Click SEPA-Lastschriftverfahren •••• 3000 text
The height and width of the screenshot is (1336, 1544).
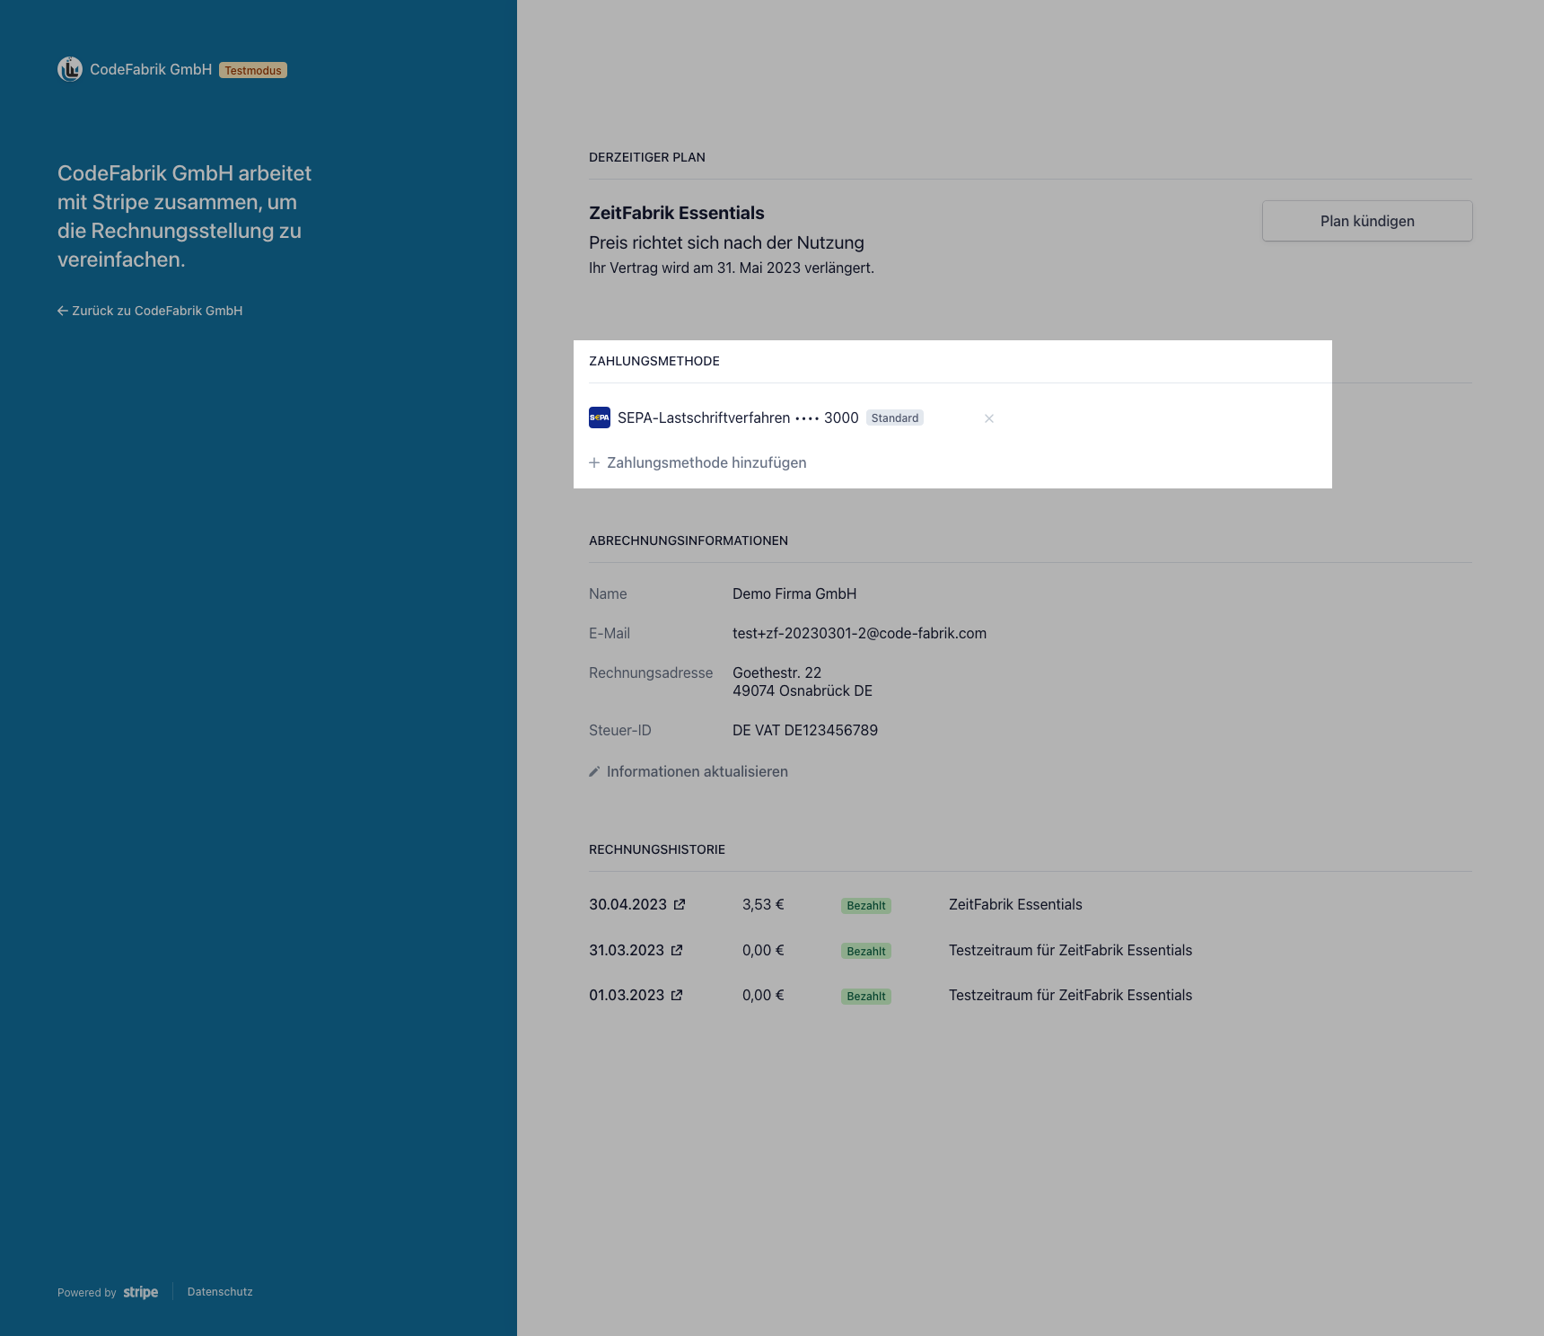(738, 417)
